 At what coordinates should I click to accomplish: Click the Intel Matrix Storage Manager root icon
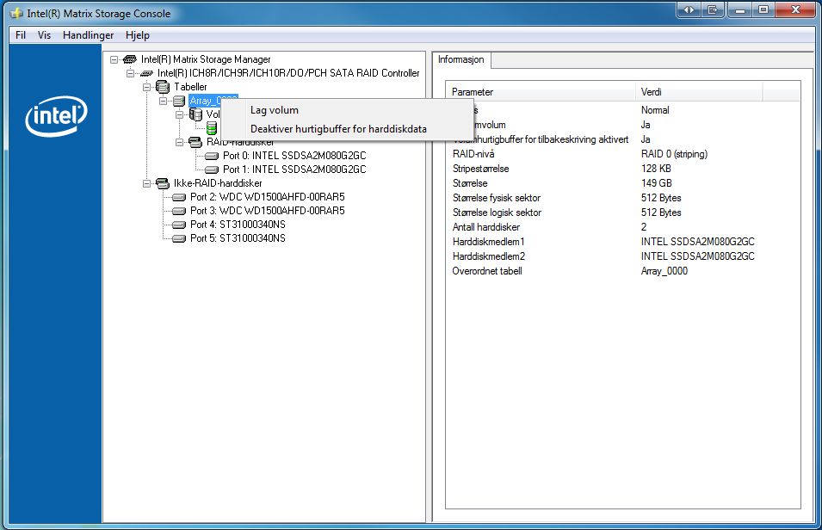coord(129,59)
